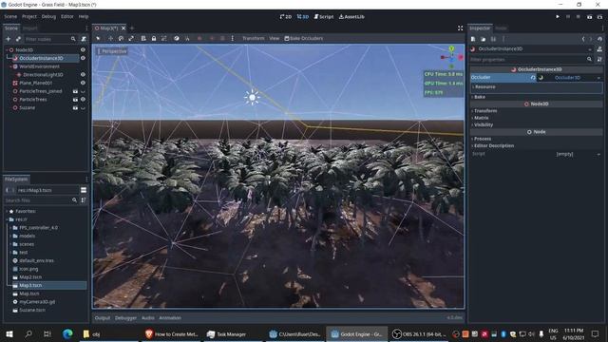
Task: Load an existing resource in the Inspector
Action: tap(484, 39)
